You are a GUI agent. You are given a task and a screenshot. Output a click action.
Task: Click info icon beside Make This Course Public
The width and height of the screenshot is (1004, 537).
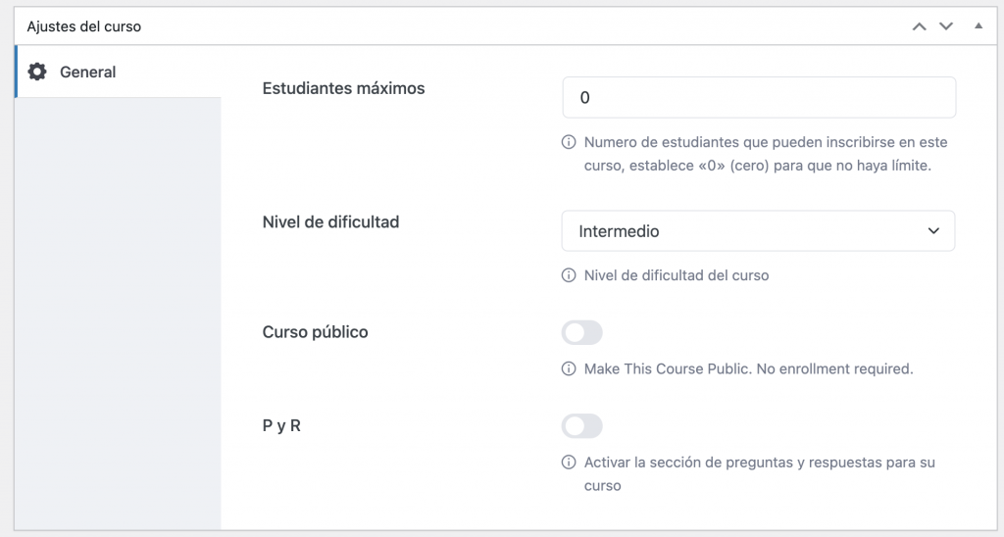pos(569,369)
